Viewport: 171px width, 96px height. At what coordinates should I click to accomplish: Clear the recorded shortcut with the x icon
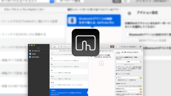coord(141,62)
